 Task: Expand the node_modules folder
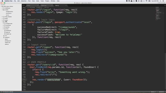pos(2,17)
